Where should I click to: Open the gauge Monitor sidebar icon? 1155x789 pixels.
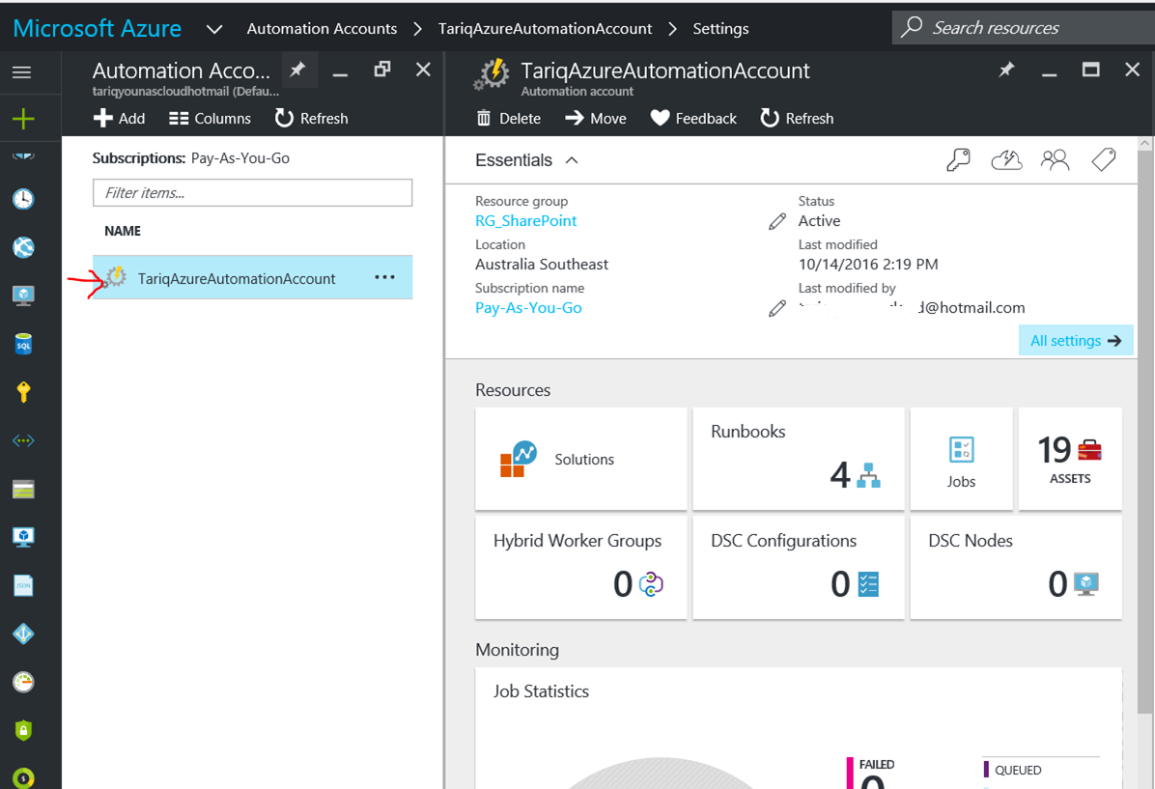pos(23,682)
